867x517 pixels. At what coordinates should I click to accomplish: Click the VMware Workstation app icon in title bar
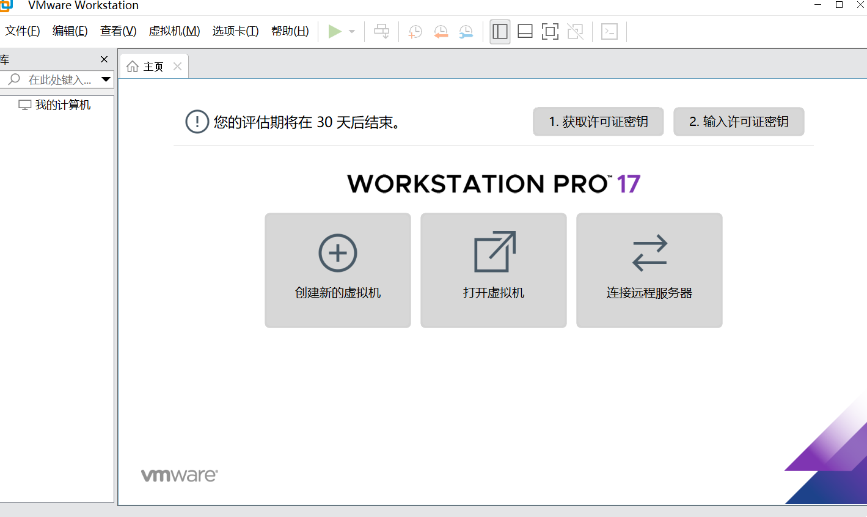coord(5,5)
